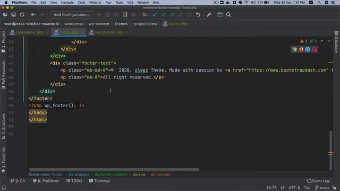The width and height of the screenshot is (340, 191).
Task: Save all files with disk icon
Action: pos(13,15)
